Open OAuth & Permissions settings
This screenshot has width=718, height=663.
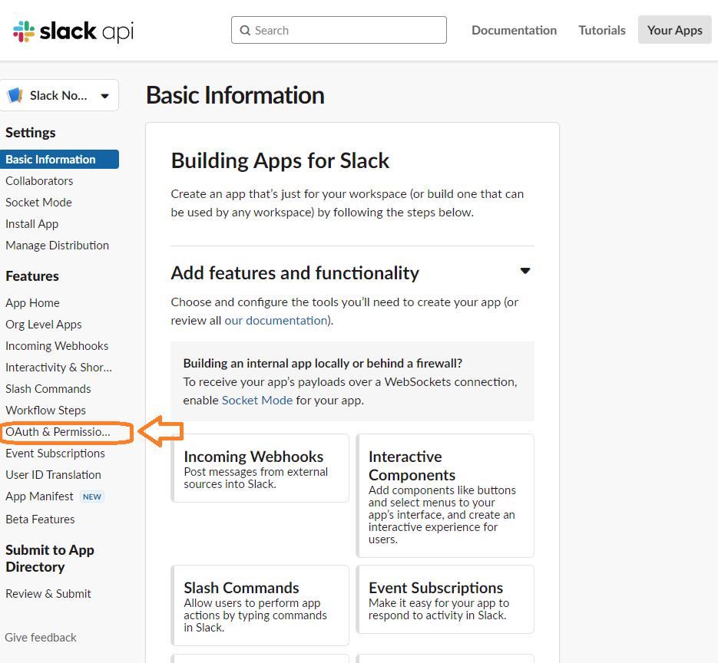click(58, 432)
